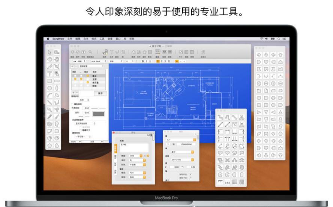Expand the 十进制 format dropdown
The height and width of the screenshot is (207, 333).
pos(136,164)
